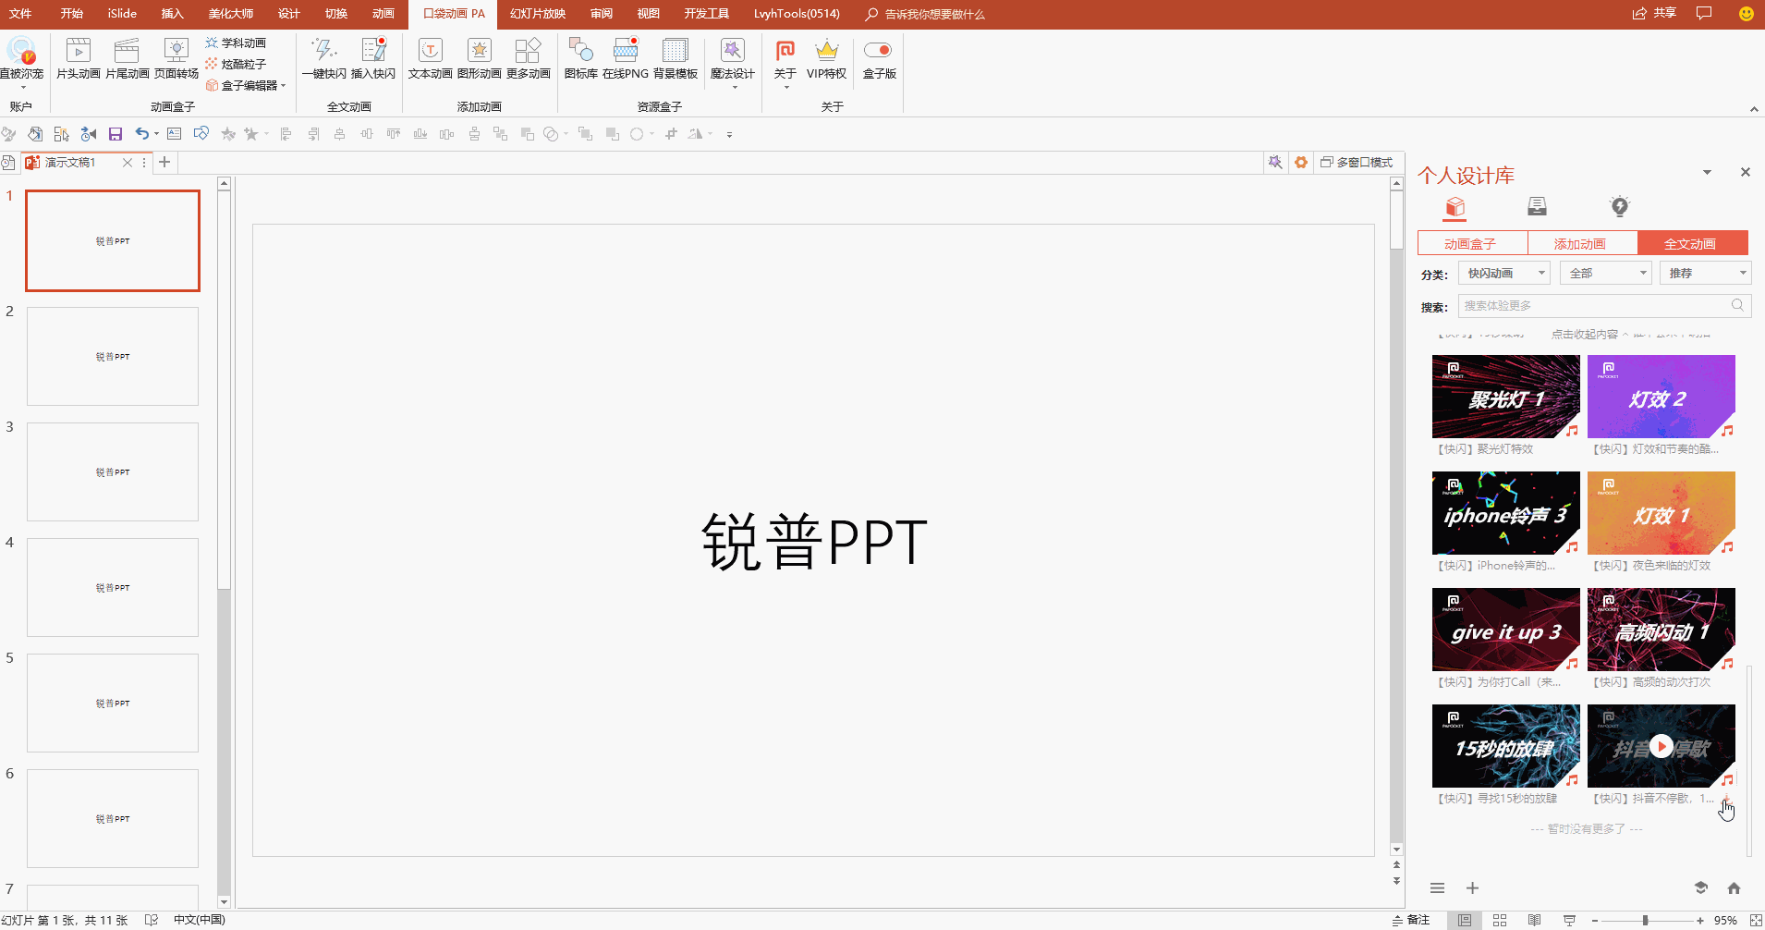Open 学科动画 in the animation box group

(x=236, y=43)
